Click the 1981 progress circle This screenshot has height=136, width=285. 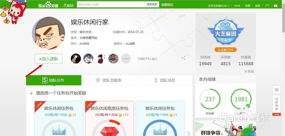[x=241, y=99]
